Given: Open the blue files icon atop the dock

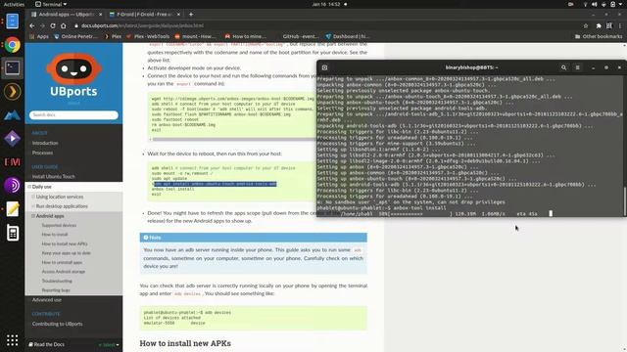Looking at the screenshot, I should tap(13, 22).
